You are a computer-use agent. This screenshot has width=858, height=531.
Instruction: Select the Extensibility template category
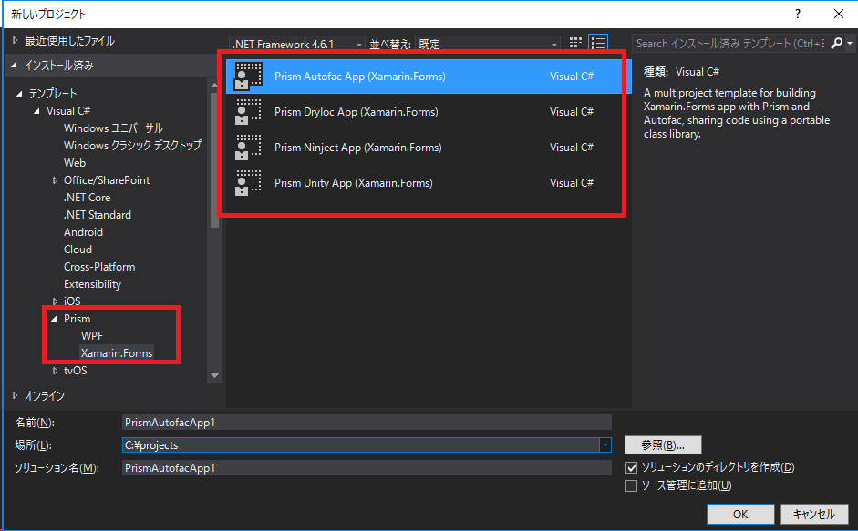(92, 284)
